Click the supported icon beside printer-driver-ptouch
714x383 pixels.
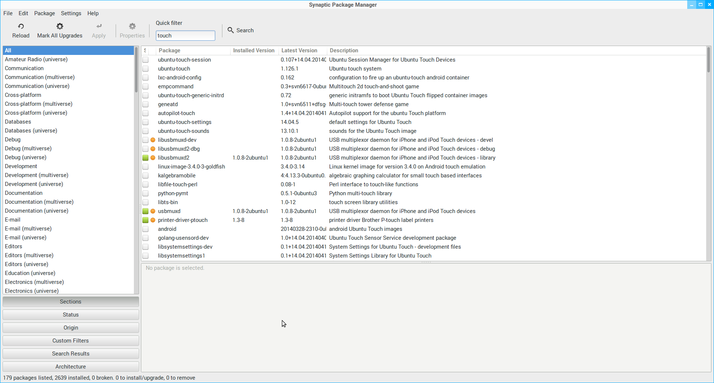(153, 220)
